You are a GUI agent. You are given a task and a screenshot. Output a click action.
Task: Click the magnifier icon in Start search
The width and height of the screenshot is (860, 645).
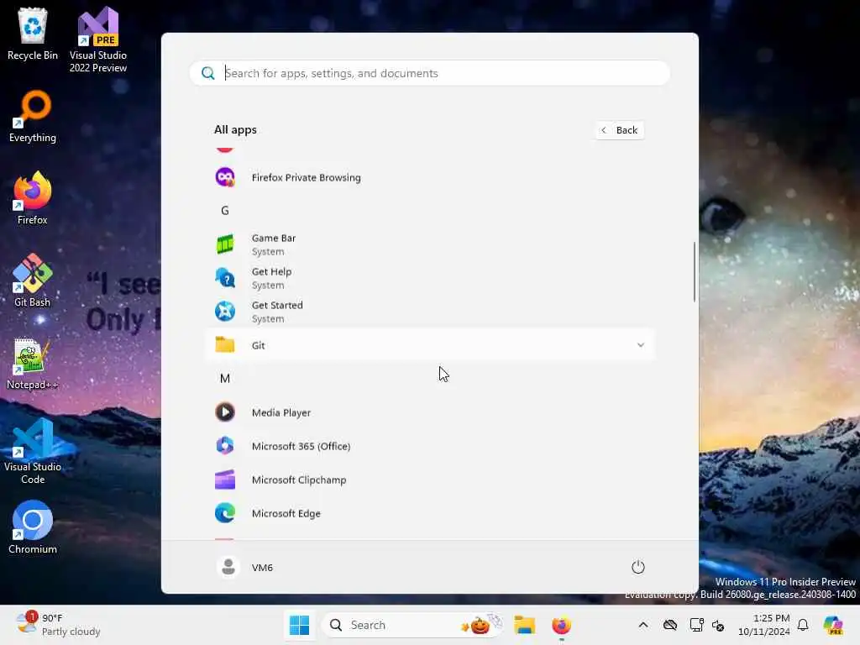pyautogui.click(x=208, y=73)
